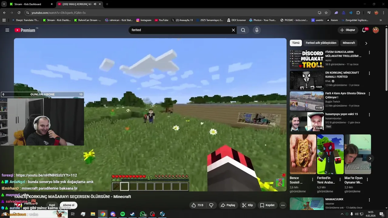Open options for Ferit 4 Kere video
The height and width of the screenshot is (218, 388).
369,94
